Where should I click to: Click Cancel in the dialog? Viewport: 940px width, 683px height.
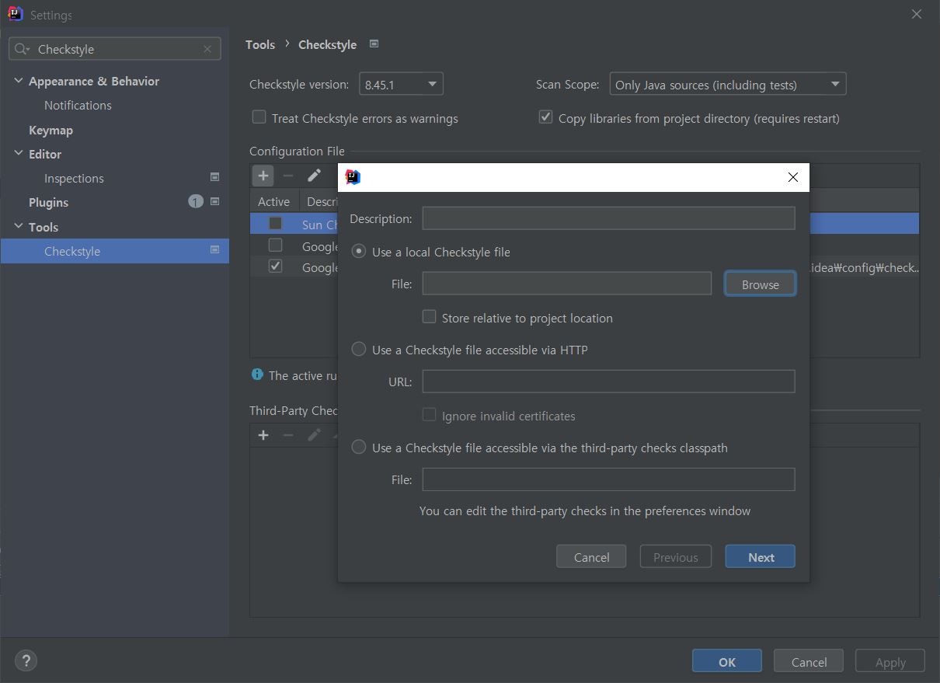pos(591,557)
